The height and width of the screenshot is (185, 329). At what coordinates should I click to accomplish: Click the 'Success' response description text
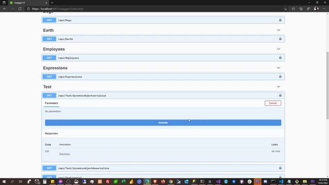(x=64, y=154)
